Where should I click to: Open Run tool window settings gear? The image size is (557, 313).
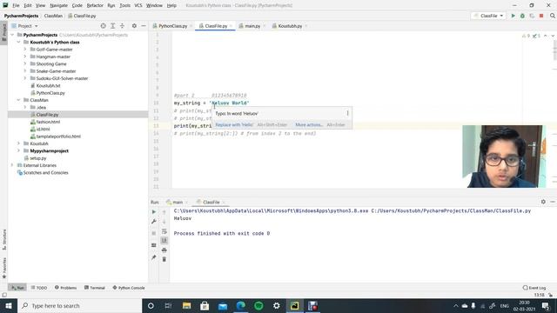pos(543,202)
